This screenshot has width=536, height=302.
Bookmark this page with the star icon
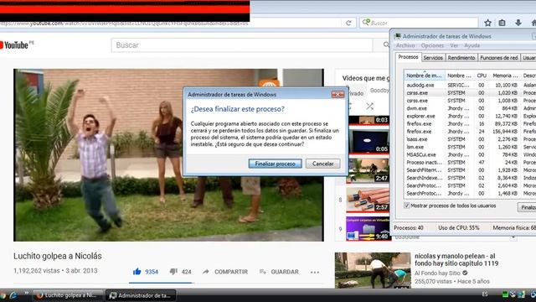(x=487, y=23)
